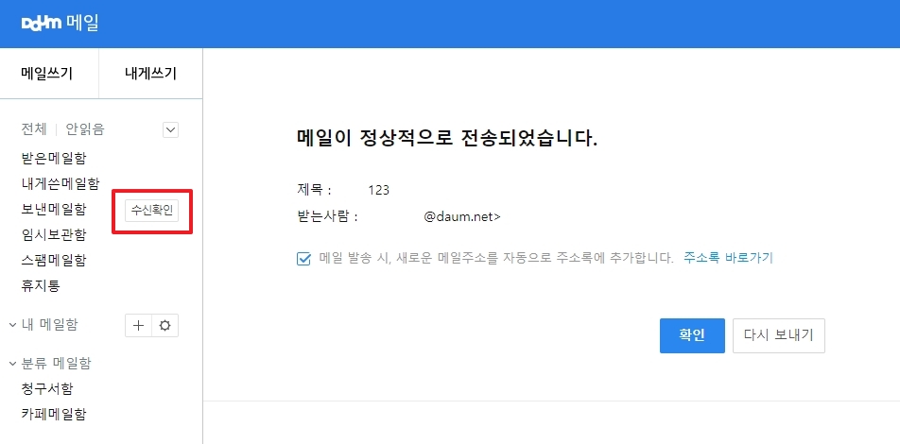The width and height of the screenshot is (900, 444).
Task: Open the 보낸메일함 folder
Action: (54, 210)
